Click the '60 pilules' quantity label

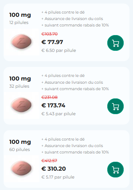pyautogui.click(x=20, y=150)
